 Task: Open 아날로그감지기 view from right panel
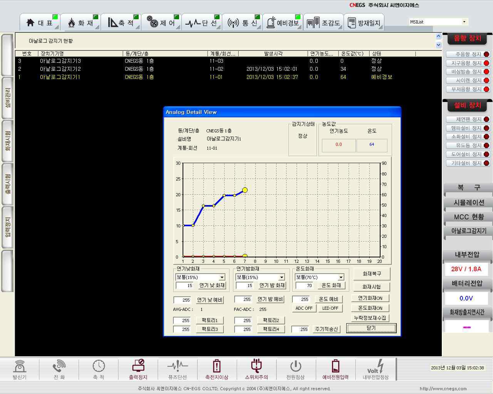468,231
